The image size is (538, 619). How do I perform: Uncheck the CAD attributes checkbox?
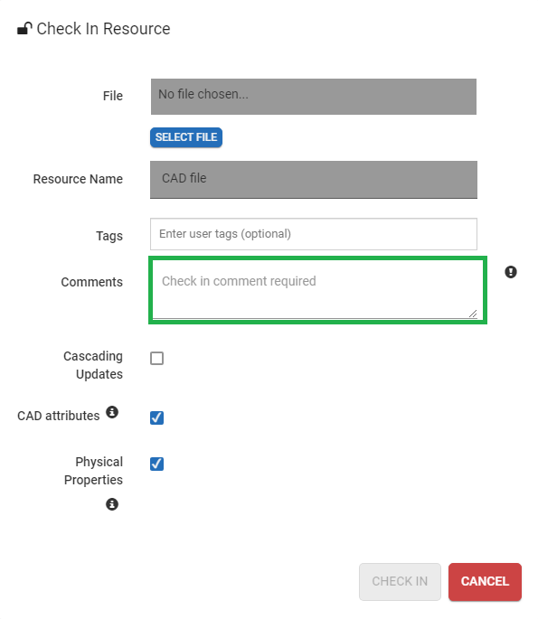[156, 417]
